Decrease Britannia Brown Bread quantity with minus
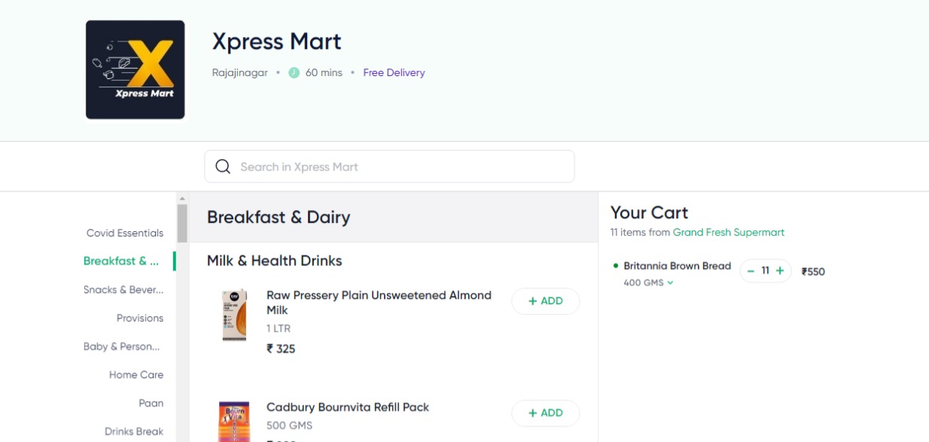929x442 pixels. (x=751, y=271)
